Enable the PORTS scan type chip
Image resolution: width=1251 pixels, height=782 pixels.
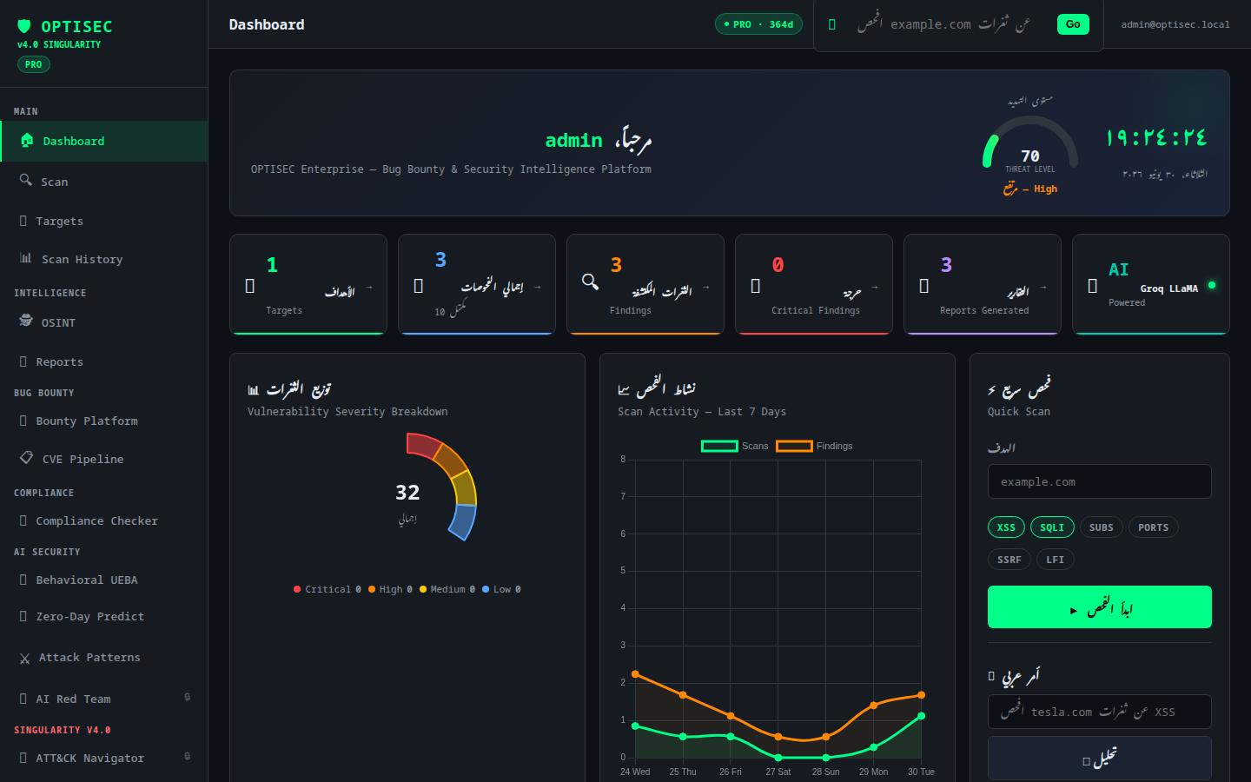tap(1153, 527)
